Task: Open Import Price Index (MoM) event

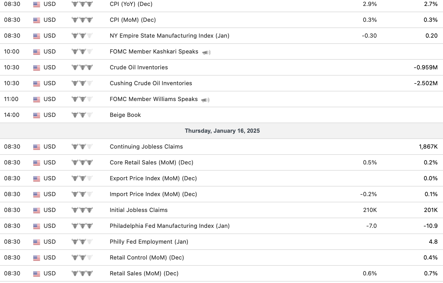Action: (153, 194)
